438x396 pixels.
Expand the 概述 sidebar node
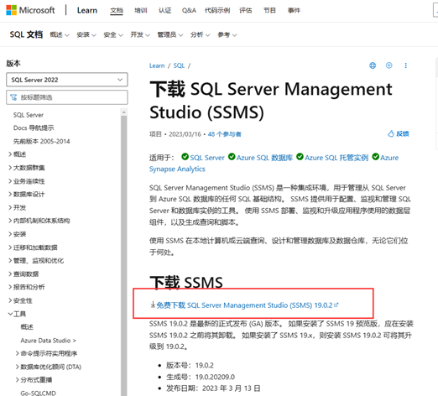(x=17, y=154)
